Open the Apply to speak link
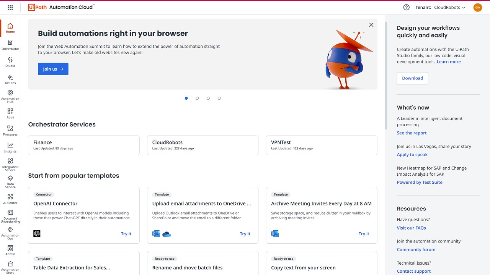This screenshot has height=275, width=490. point(412,154)
